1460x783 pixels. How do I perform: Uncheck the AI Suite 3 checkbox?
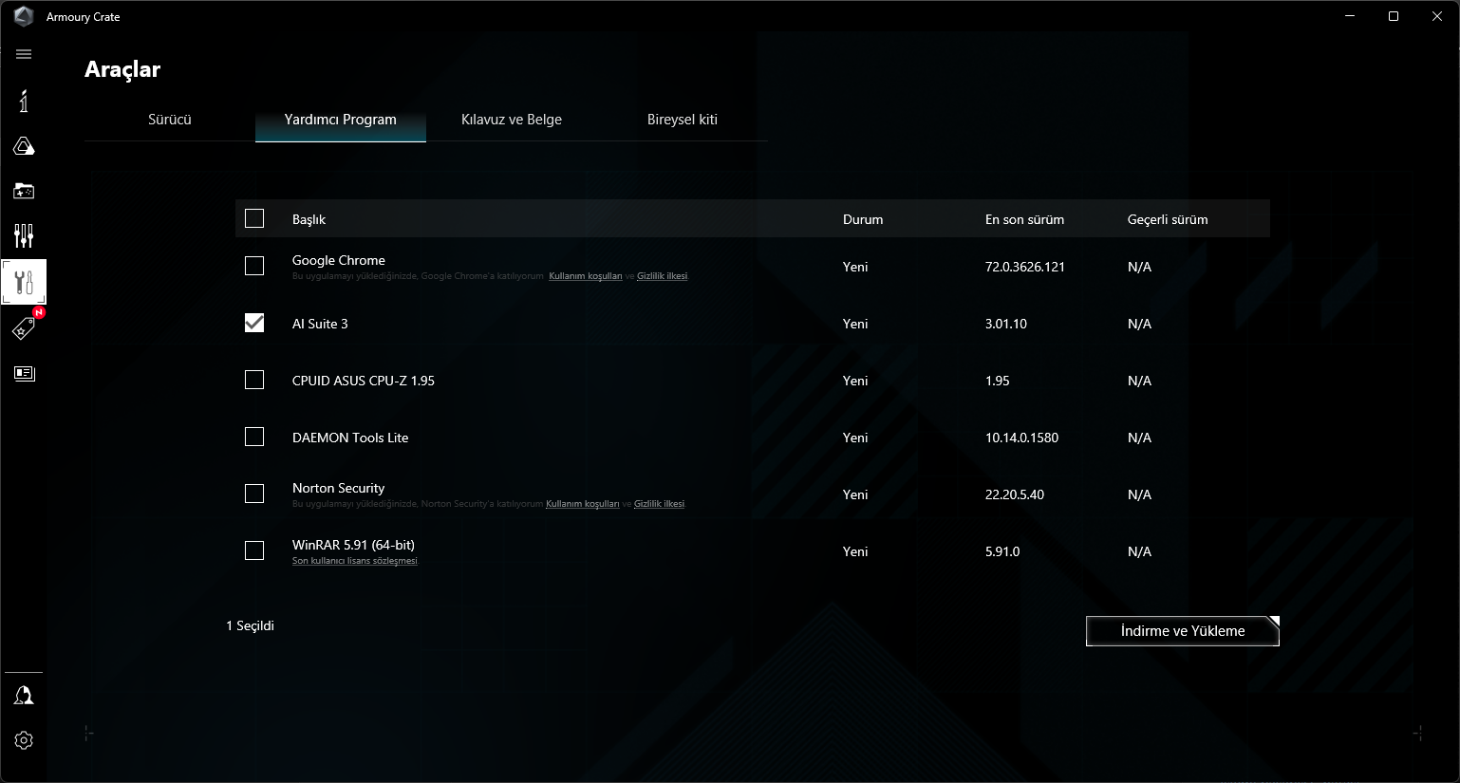(254, 323)
